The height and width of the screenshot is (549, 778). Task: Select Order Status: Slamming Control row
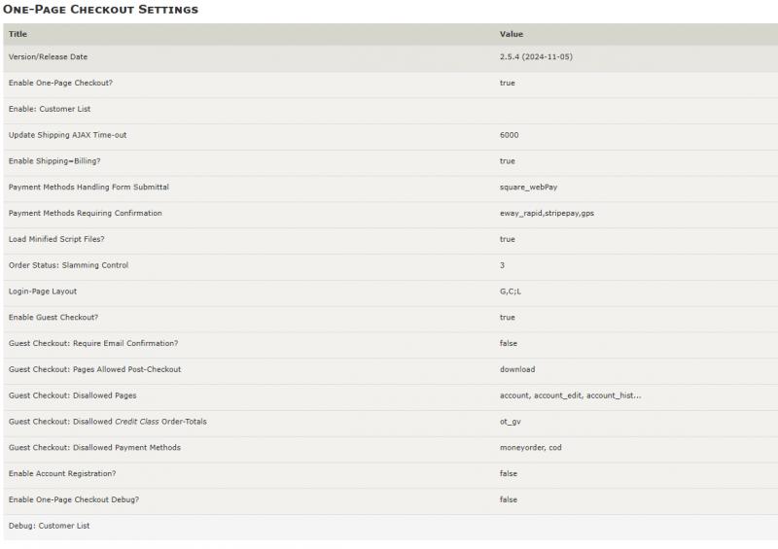(x=391, y=265)
